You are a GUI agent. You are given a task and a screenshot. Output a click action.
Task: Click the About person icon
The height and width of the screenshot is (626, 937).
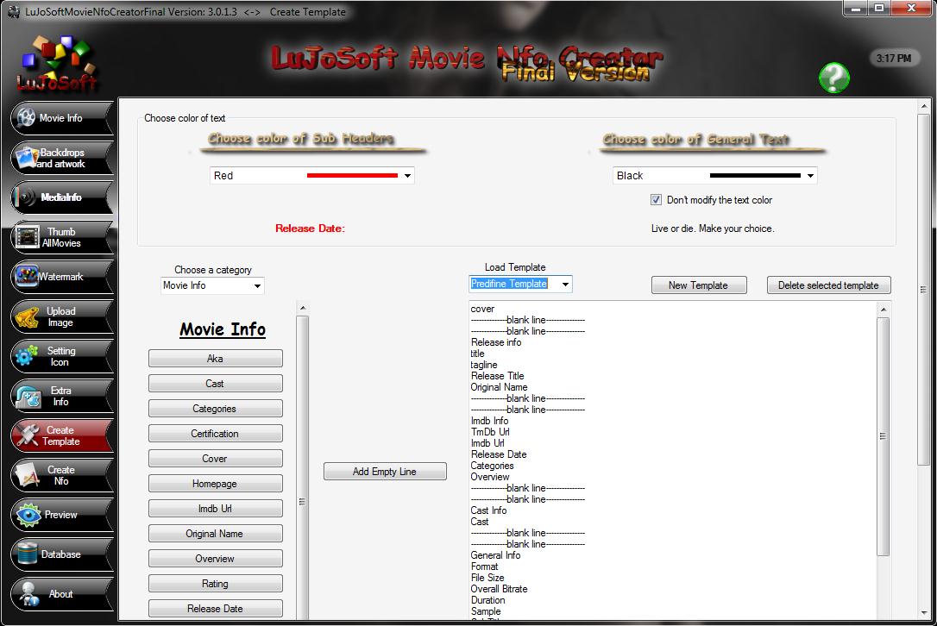tap(28, 594)
